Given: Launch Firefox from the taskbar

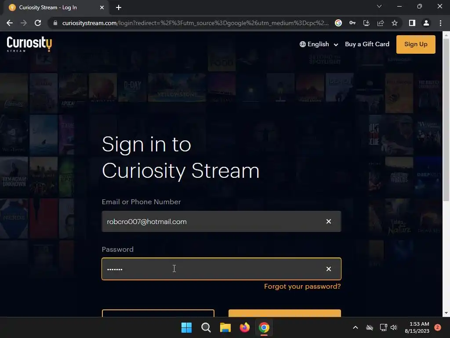Looking at the screenshot, I should (244, 327).
